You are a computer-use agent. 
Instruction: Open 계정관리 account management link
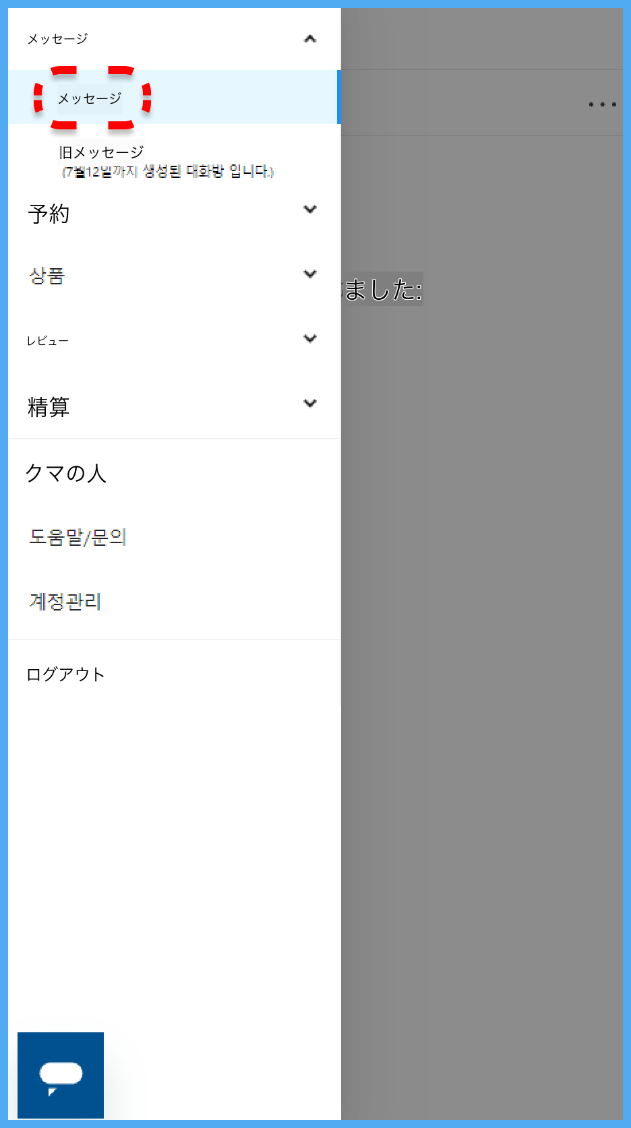tap(65, 601)
